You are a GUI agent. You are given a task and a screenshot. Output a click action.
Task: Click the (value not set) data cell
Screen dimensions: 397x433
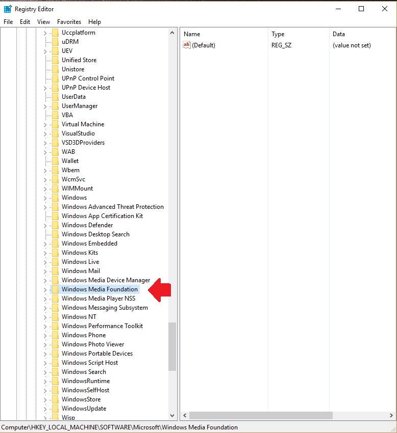(x=352, y=45)
